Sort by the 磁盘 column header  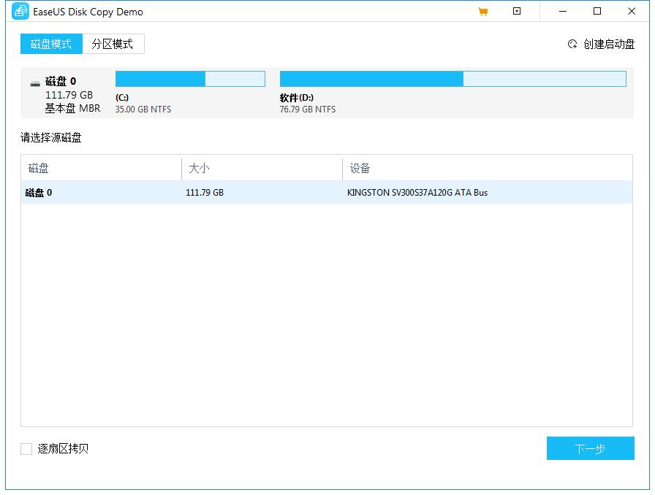tap(101, 169)
